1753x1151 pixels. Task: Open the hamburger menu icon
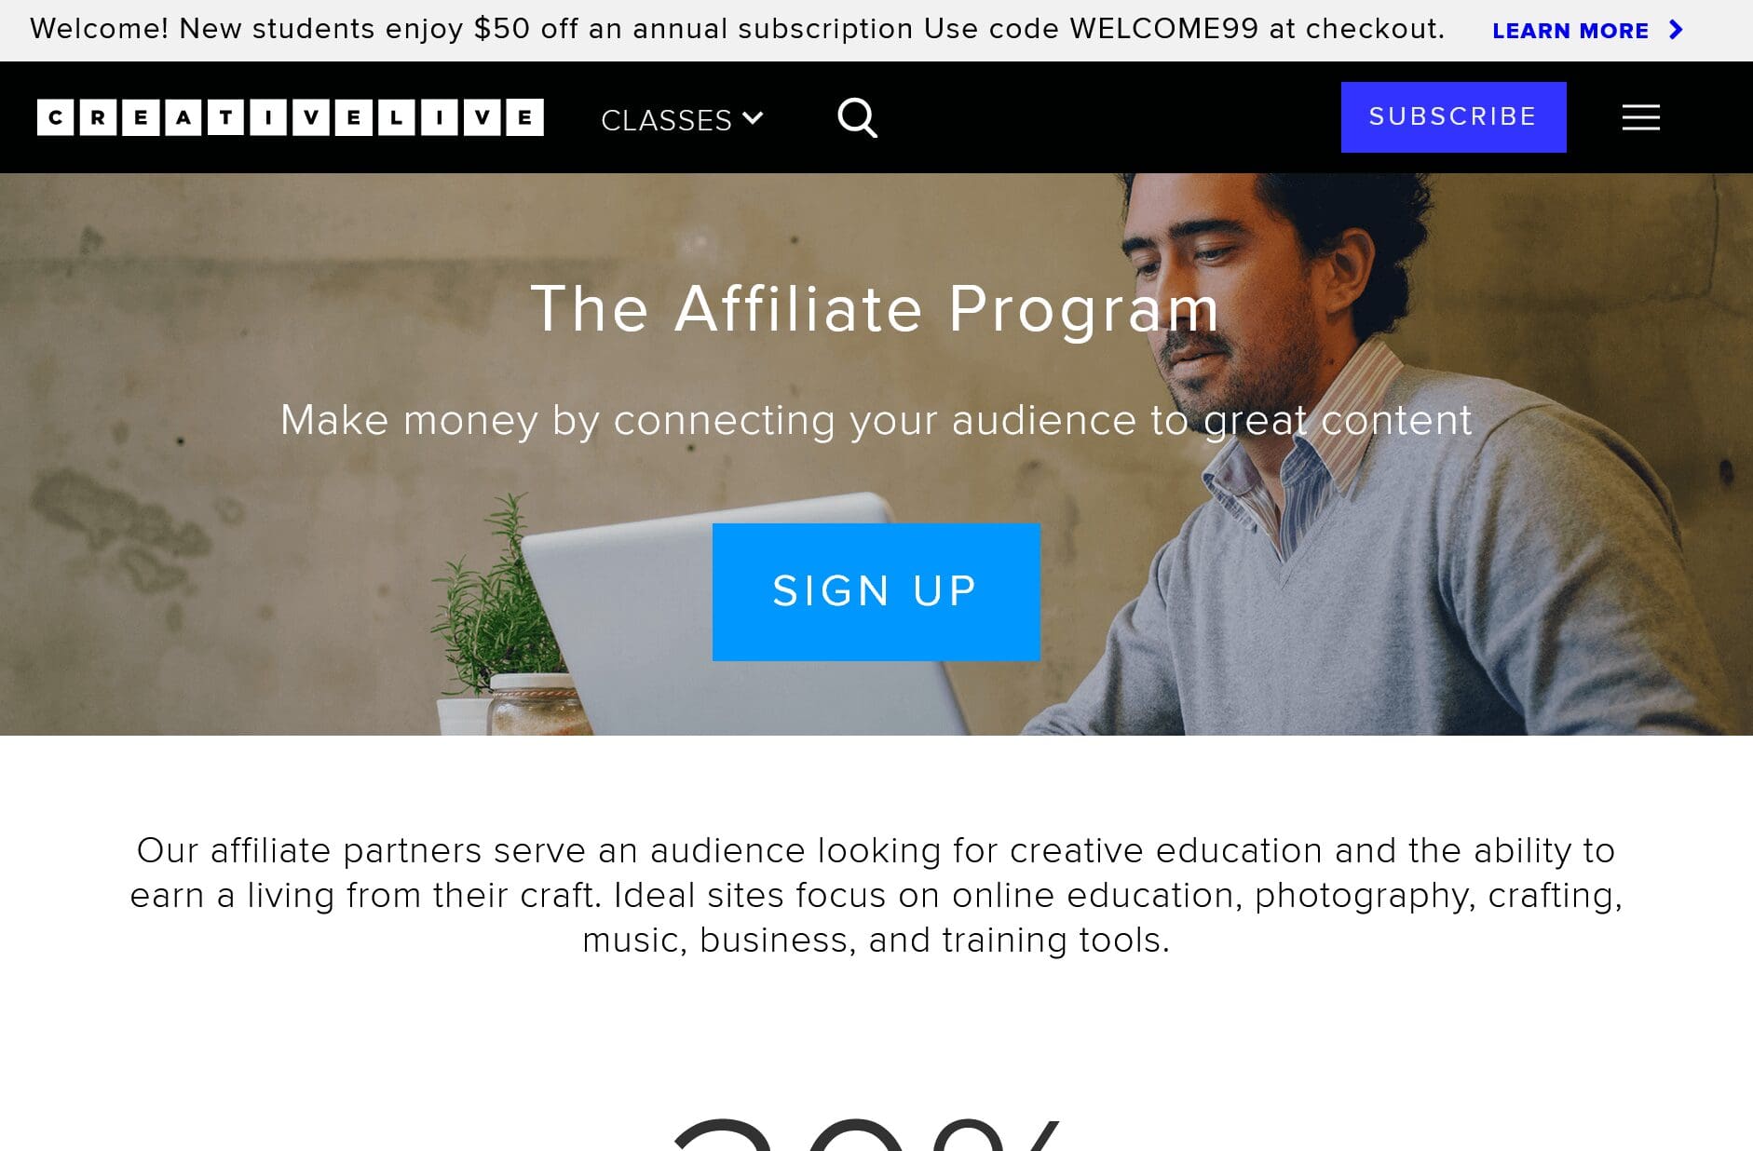coord(1640,117)
